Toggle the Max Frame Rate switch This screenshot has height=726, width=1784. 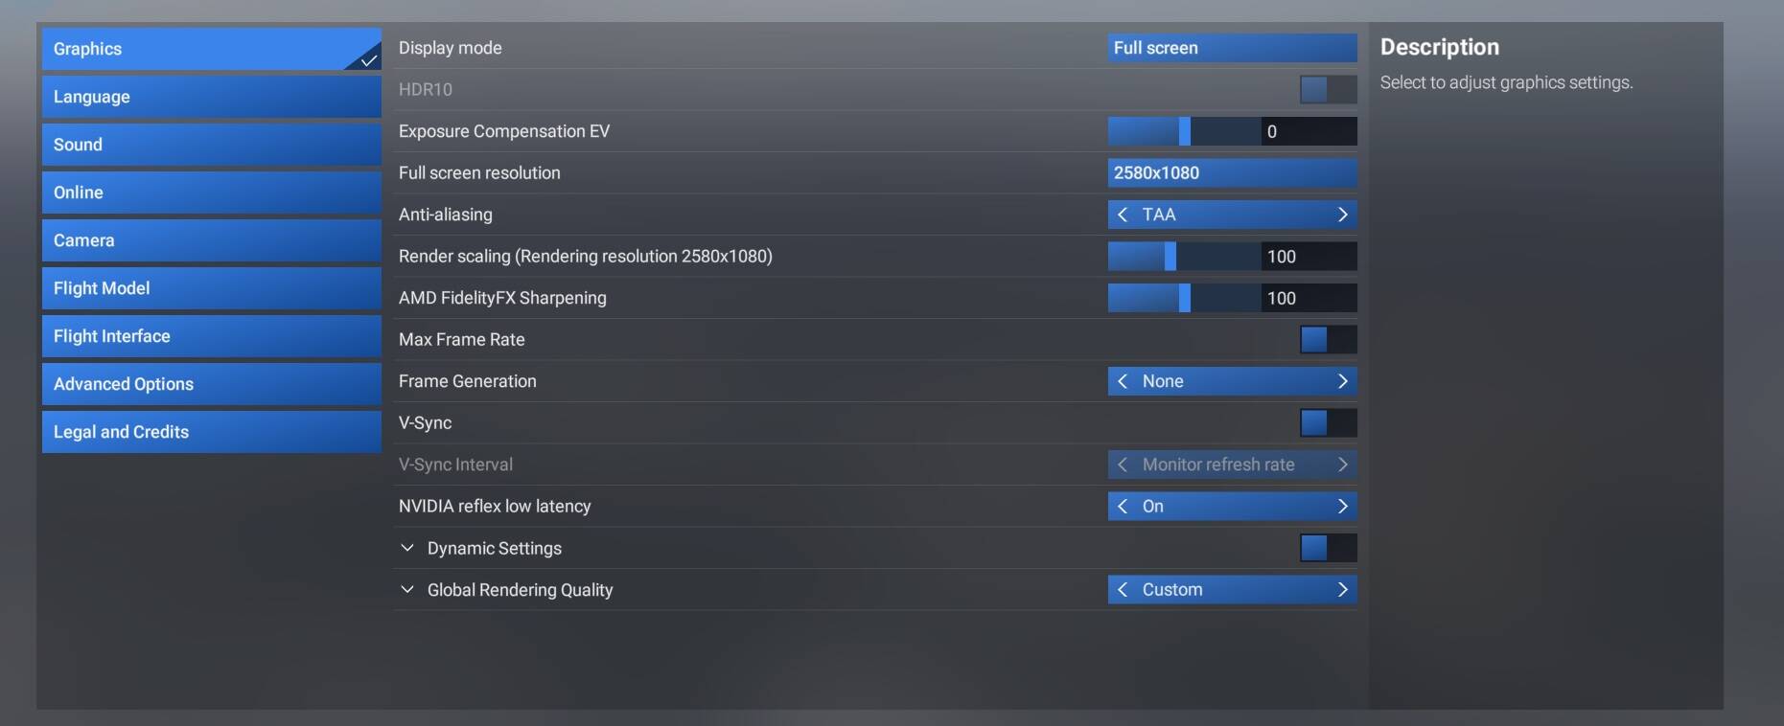click(x=1328, y=339)
